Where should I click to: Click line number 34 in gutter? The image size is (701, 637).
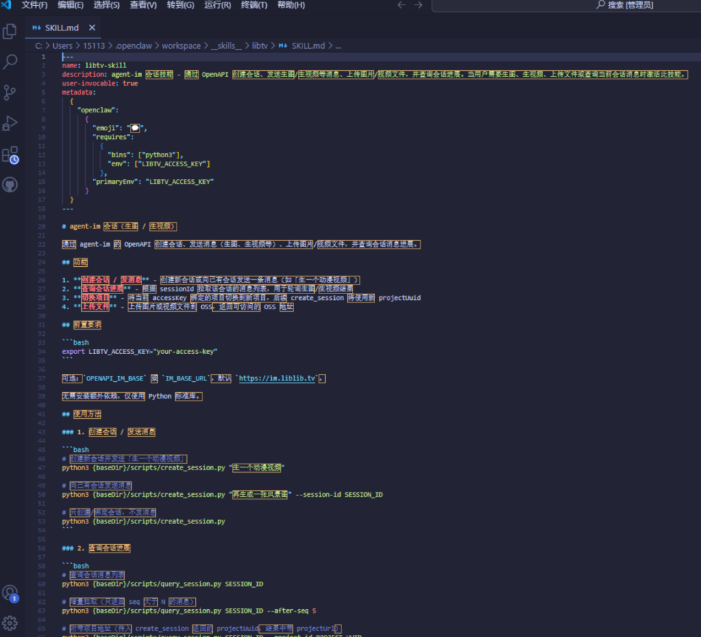pos(42,351)
